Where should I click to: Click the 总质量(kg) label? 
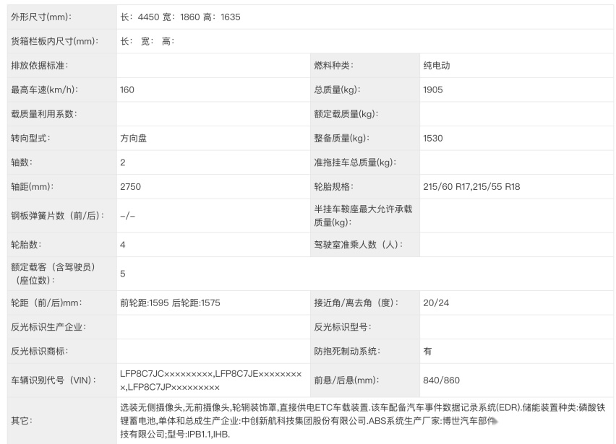coord(337,90)
